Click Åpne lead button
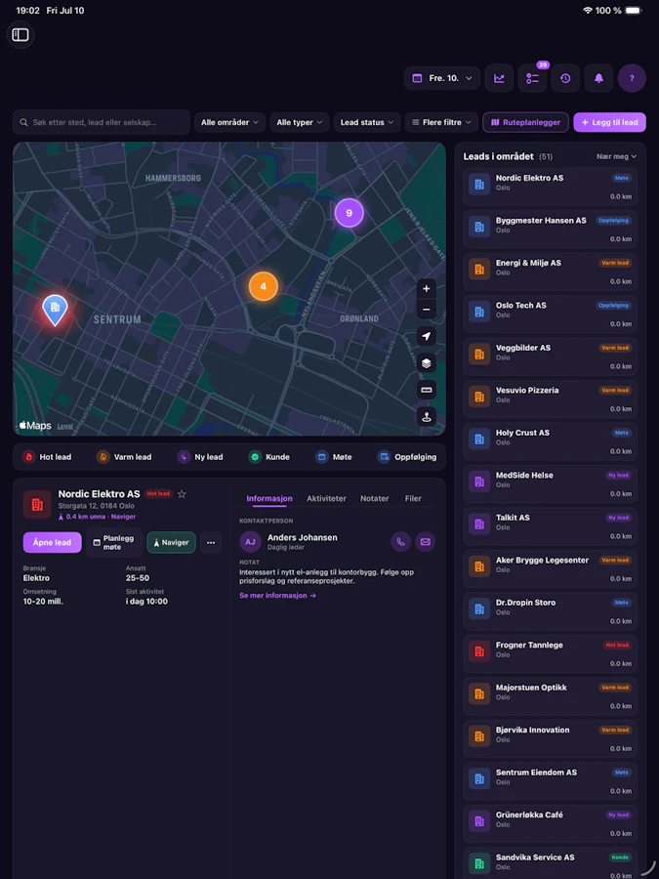This screenshot has width=659, height=879. point(52,542)
